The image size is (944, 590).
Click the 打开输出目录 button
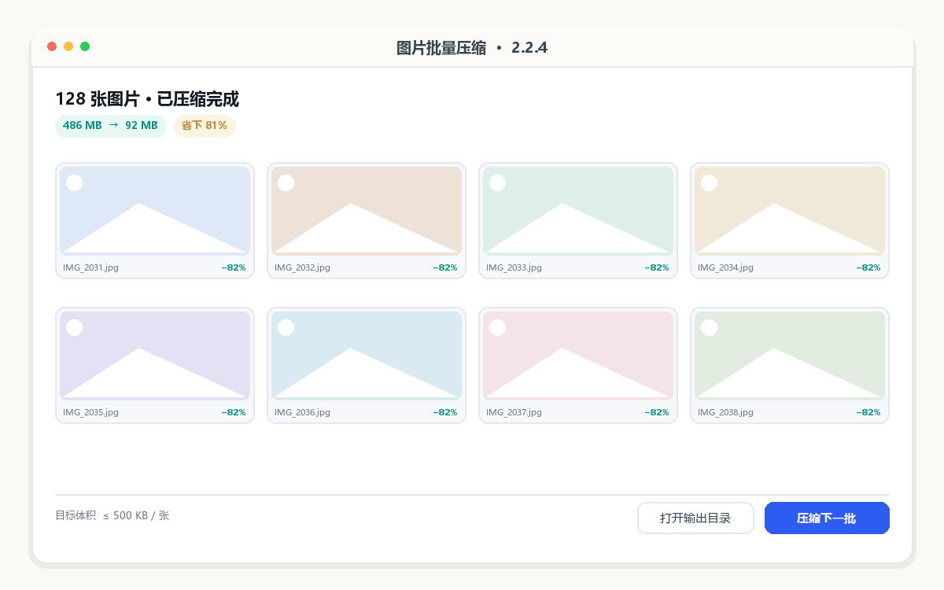click(695, 518)
